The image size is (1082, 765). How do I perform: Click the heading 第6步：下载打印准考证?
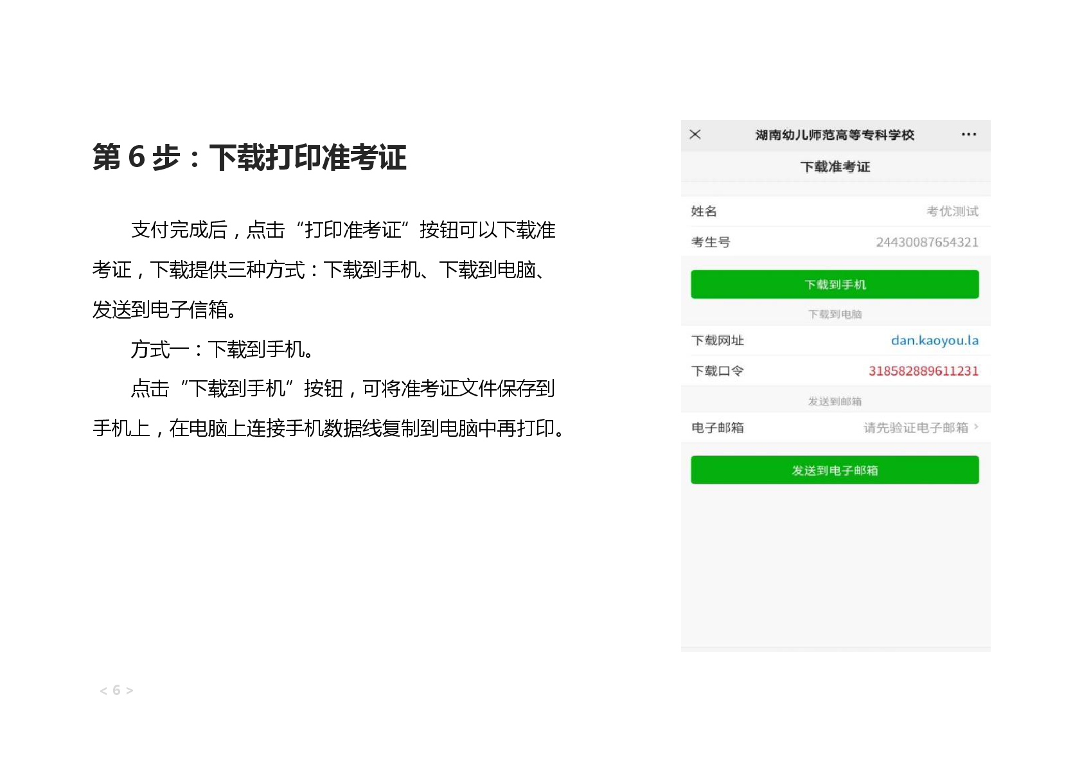pos(249,157)
